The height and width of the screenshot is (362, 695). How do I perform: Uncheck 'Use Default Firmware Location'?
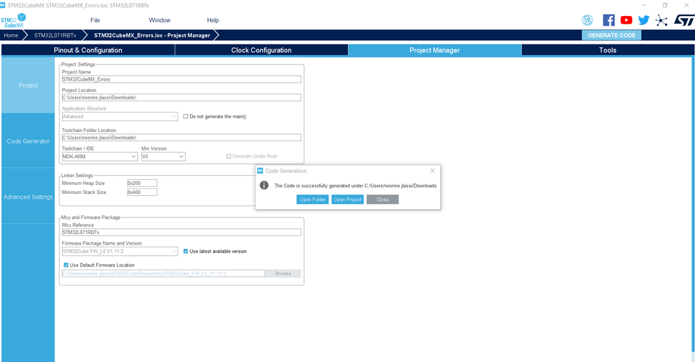click(x=66, y=265)
